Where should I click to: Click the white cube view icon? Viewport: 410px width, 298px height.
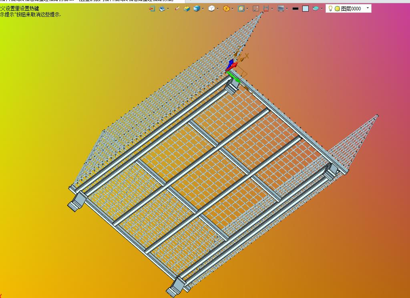211,9
